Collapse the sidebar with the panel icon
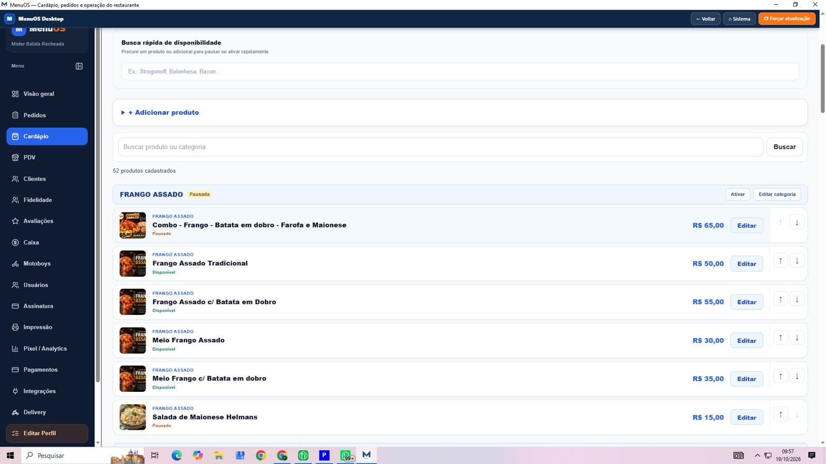The height and width of the screenshot is (464, 826). 79,66
